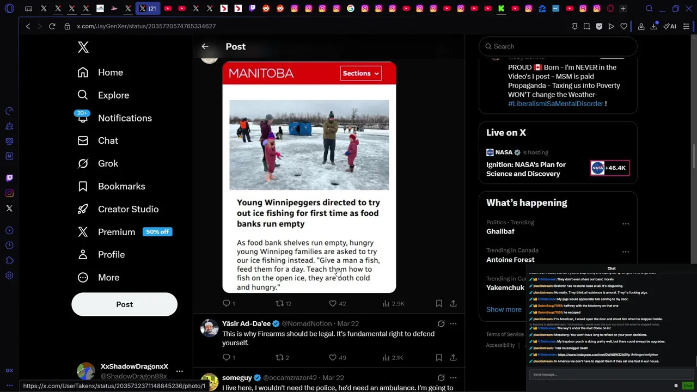View Yāsir's reply analytics 2.1K
The width and height of the screenshot is (697, 392).
click(393, 358)
